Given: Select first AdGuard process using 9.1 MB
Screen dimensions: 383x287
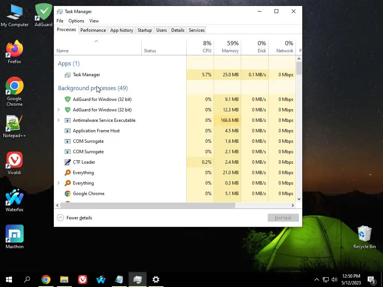Looking at the screenshot, I should click(175, 99).
